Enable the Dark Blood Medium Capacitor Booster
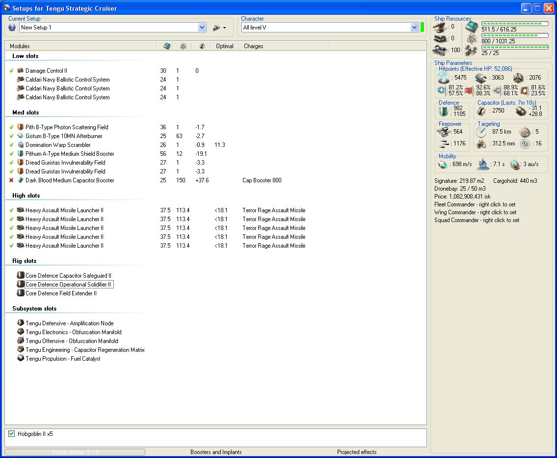Image resolution: width=557 pixels, height=458 pixels. [11, 180]
